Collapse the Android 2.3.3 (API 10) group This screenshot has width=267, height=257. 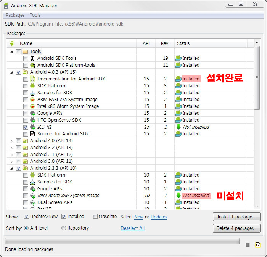point(11,169)
